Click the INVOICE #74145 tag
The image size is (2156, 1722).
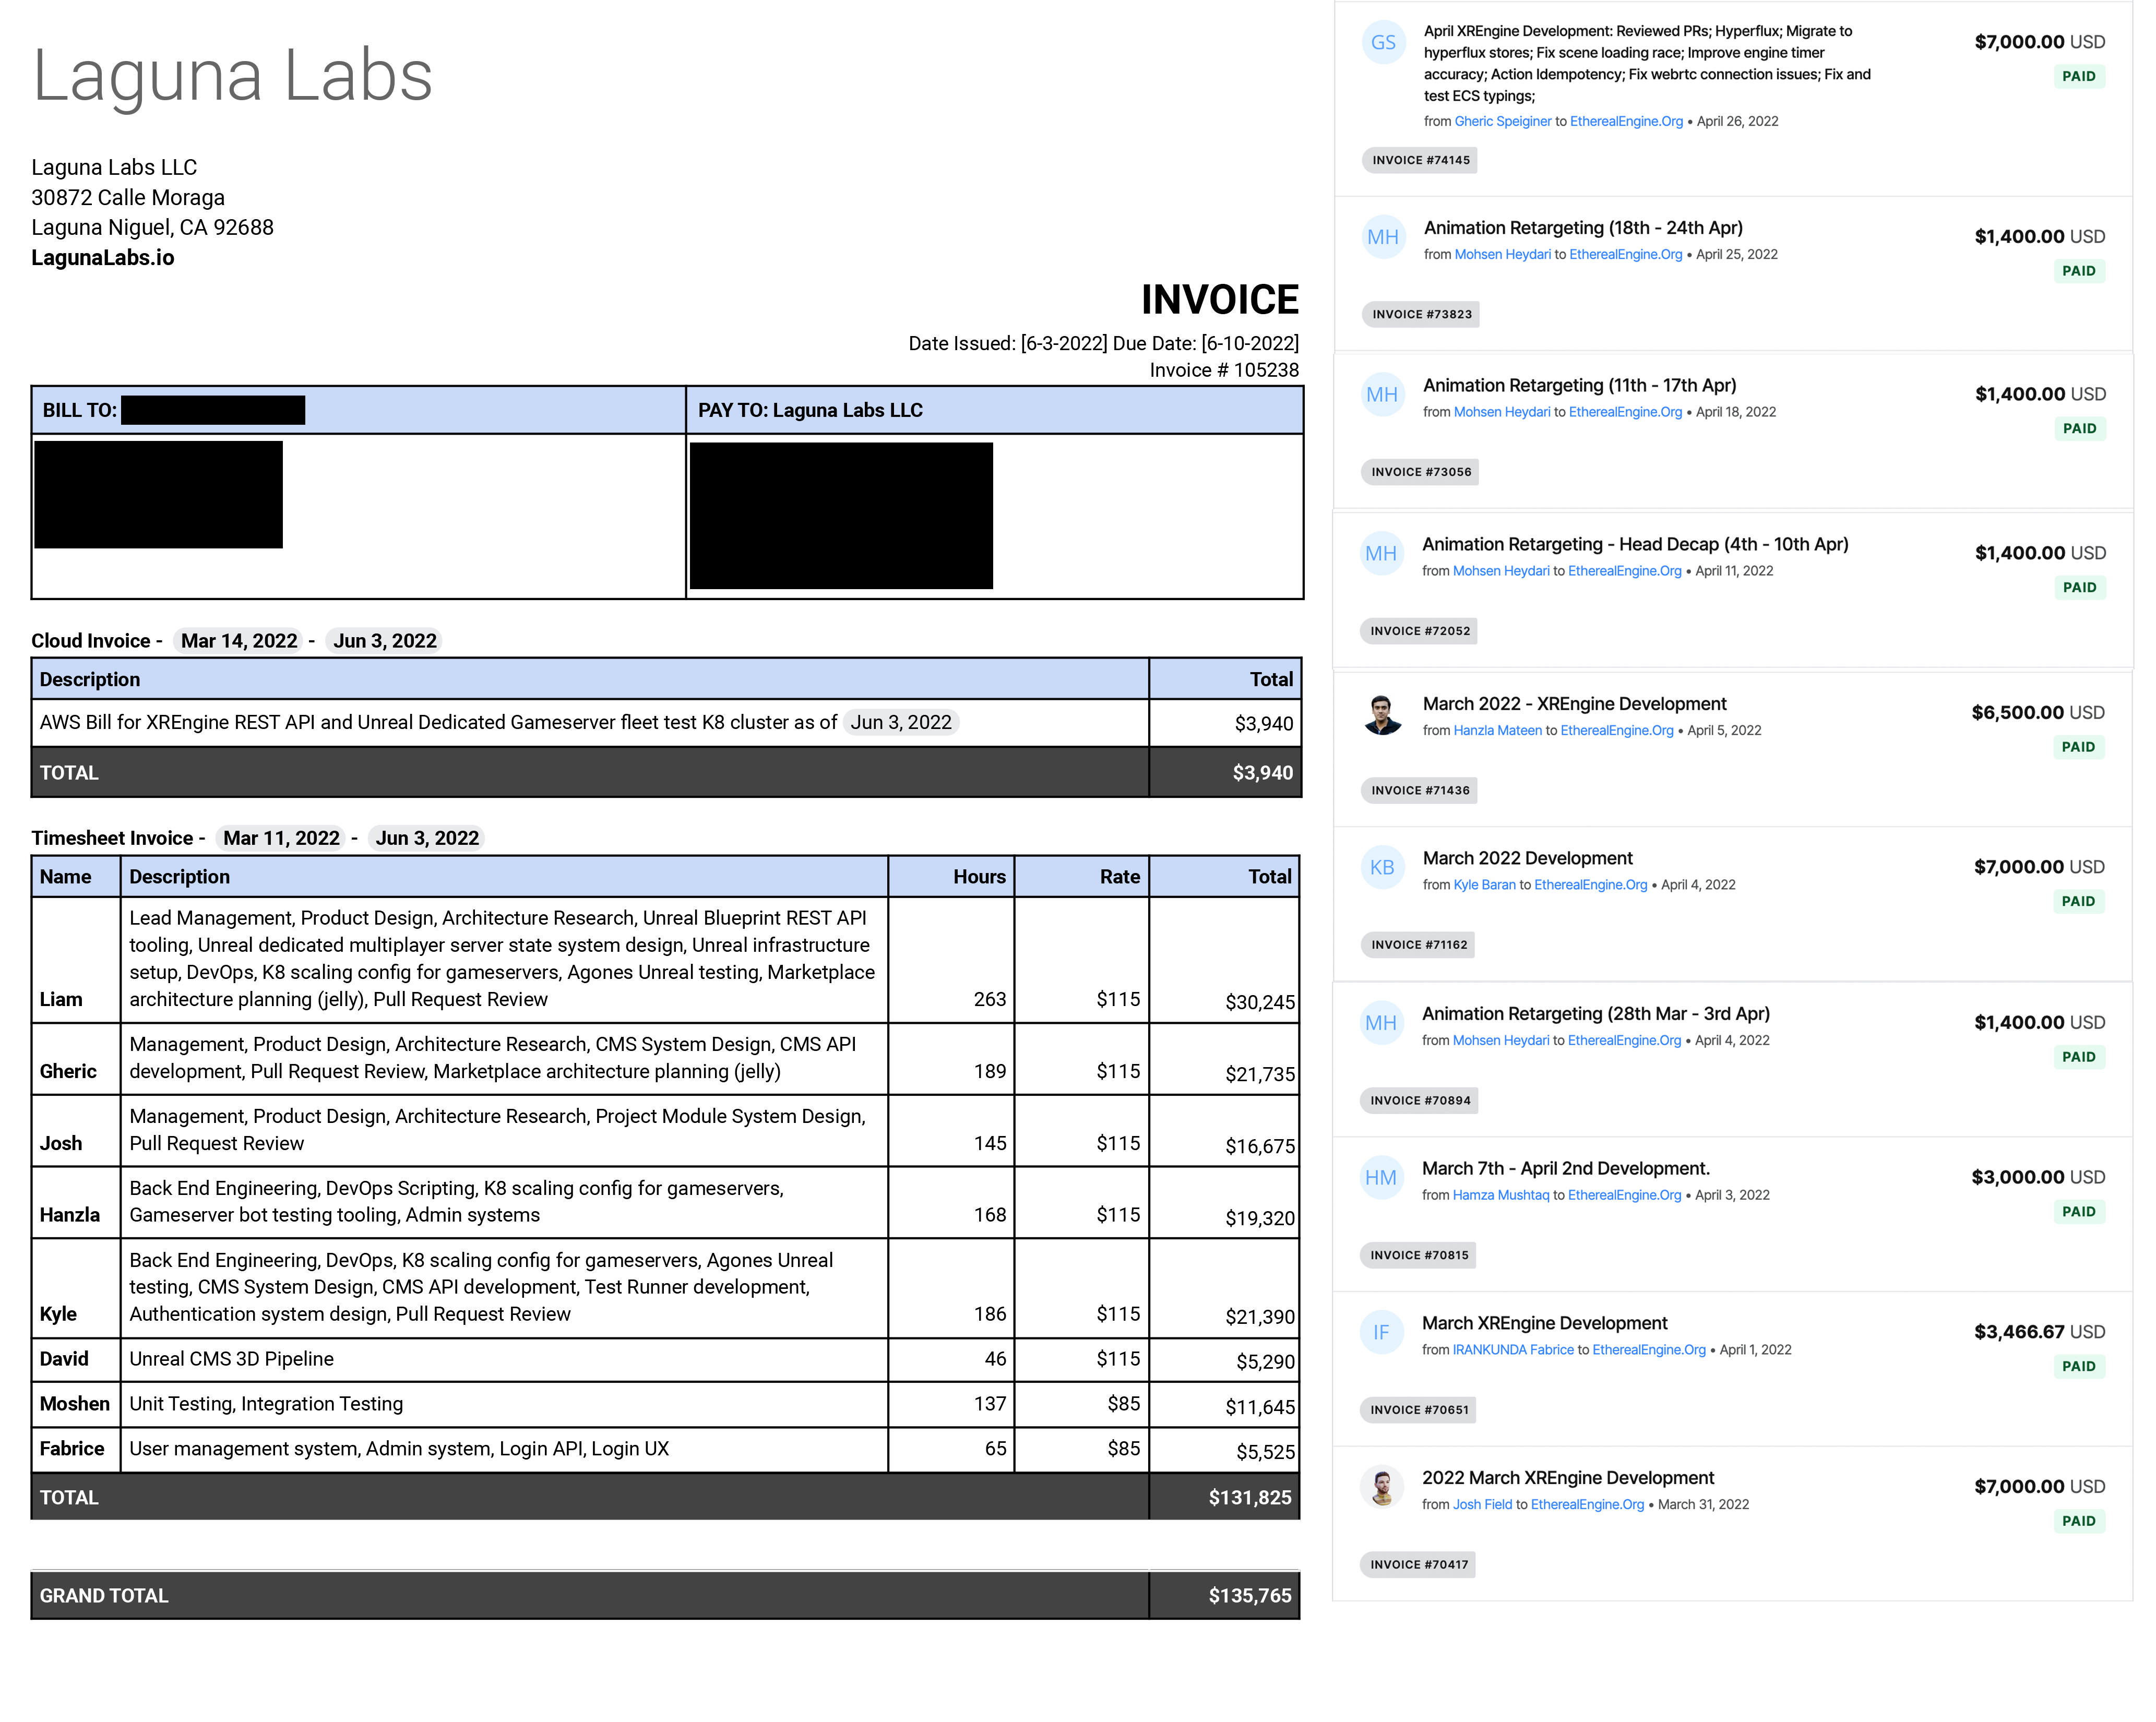click(x=1421, y=161)
